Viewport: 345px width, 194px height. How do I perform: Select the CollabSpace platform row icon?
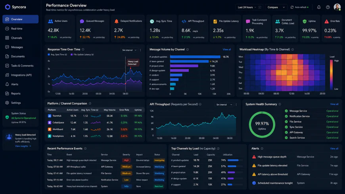pos(50,123)
